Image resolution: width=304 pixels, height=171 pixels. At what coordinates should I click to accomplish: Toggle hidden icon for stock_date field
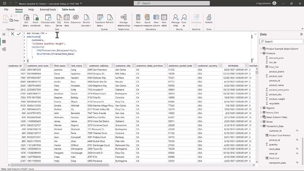coord(297,149)
